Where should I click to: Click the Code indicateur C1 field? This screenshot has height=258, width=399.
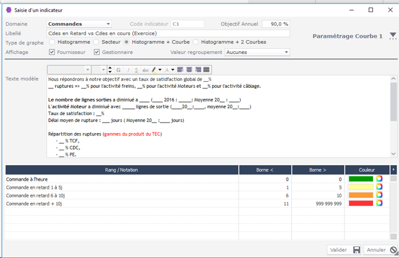coord(187,24)
